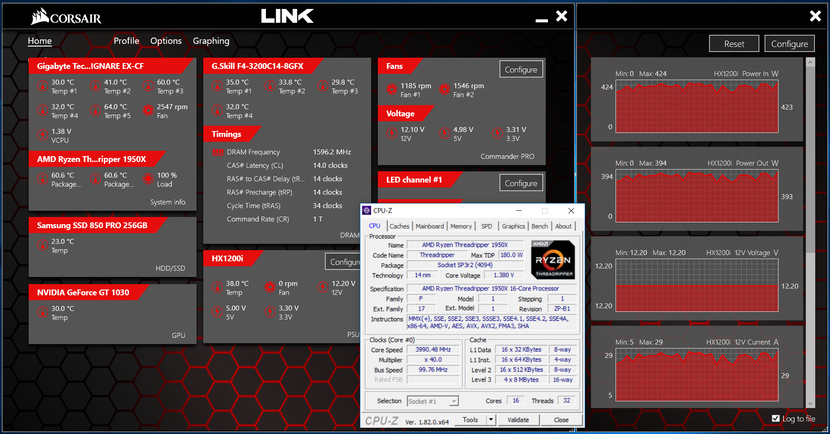The height and width of the screenshot is (434, 830).
Task: Click the HX1200i 38.0 °C temp icon
Action: coord(217,287)
